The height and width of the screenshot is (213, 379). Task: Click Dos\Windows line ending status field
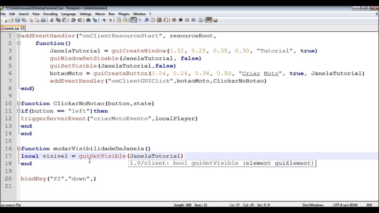(x=313, y=205)
